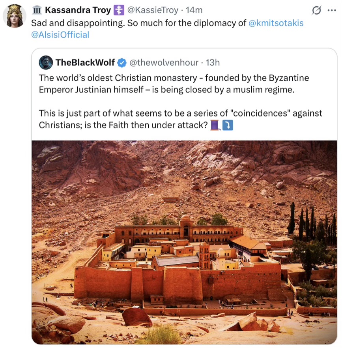Click the blue verified checkmark badge
Viewport: 342px width, 348px height.
[122, 63]
